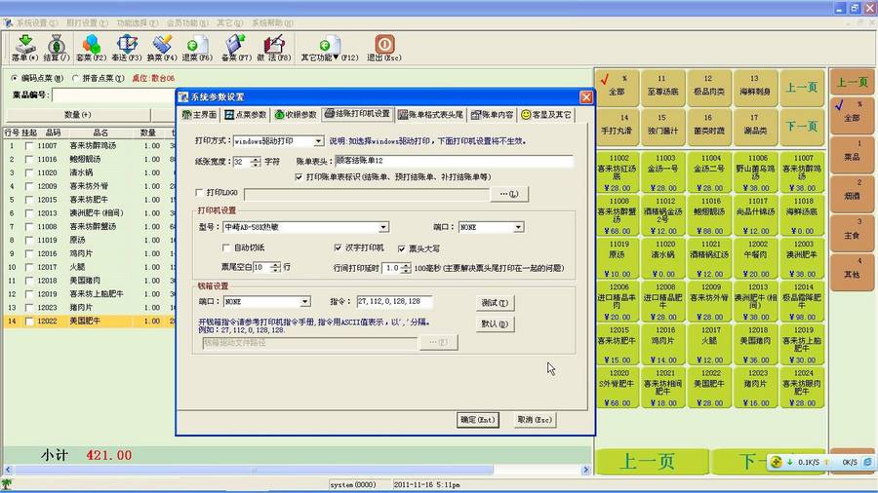Open the 套菜 (F2) toolbar icon

coord(92,47)
